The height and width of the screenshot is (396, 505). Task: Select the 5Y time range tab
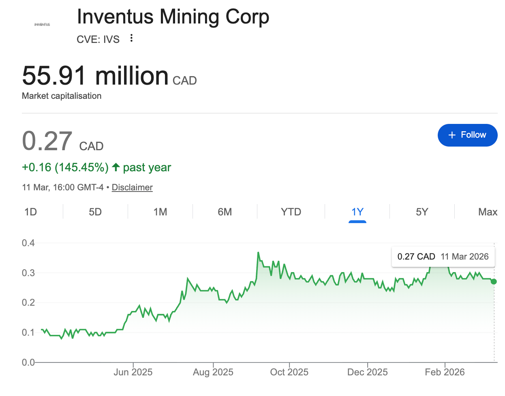422,212
